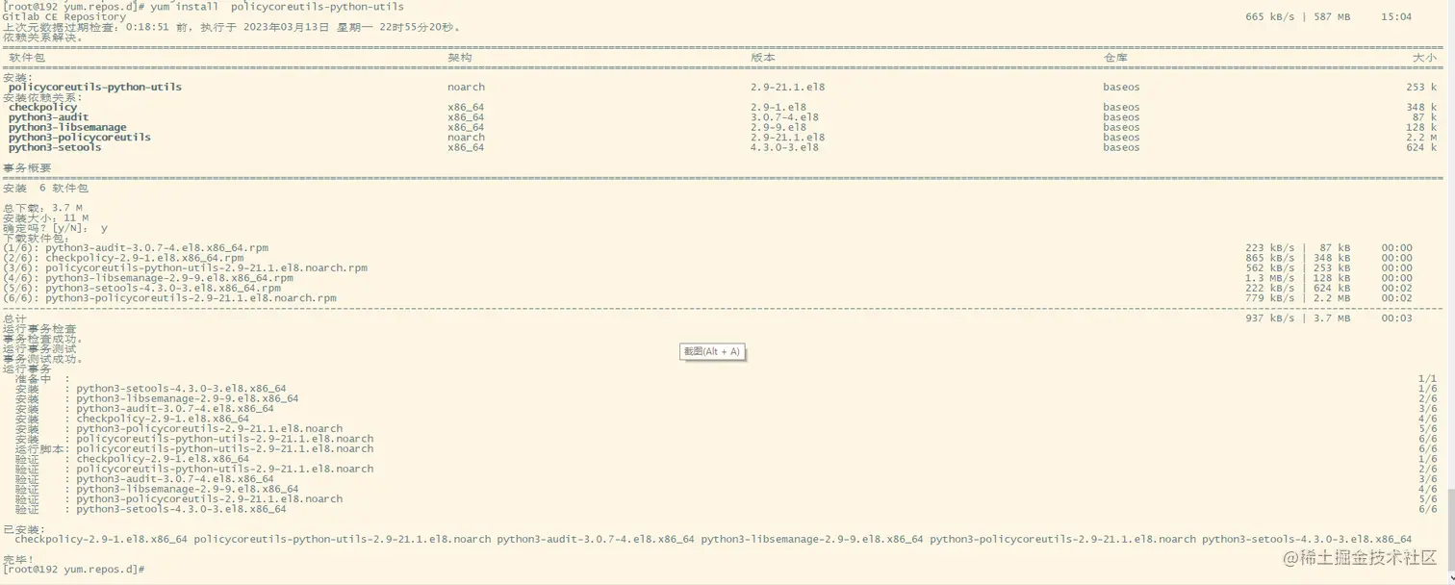This screenshot has width=1455, height=585.
Task: Click the 软件包 column header
Action: tap(27, 58)
